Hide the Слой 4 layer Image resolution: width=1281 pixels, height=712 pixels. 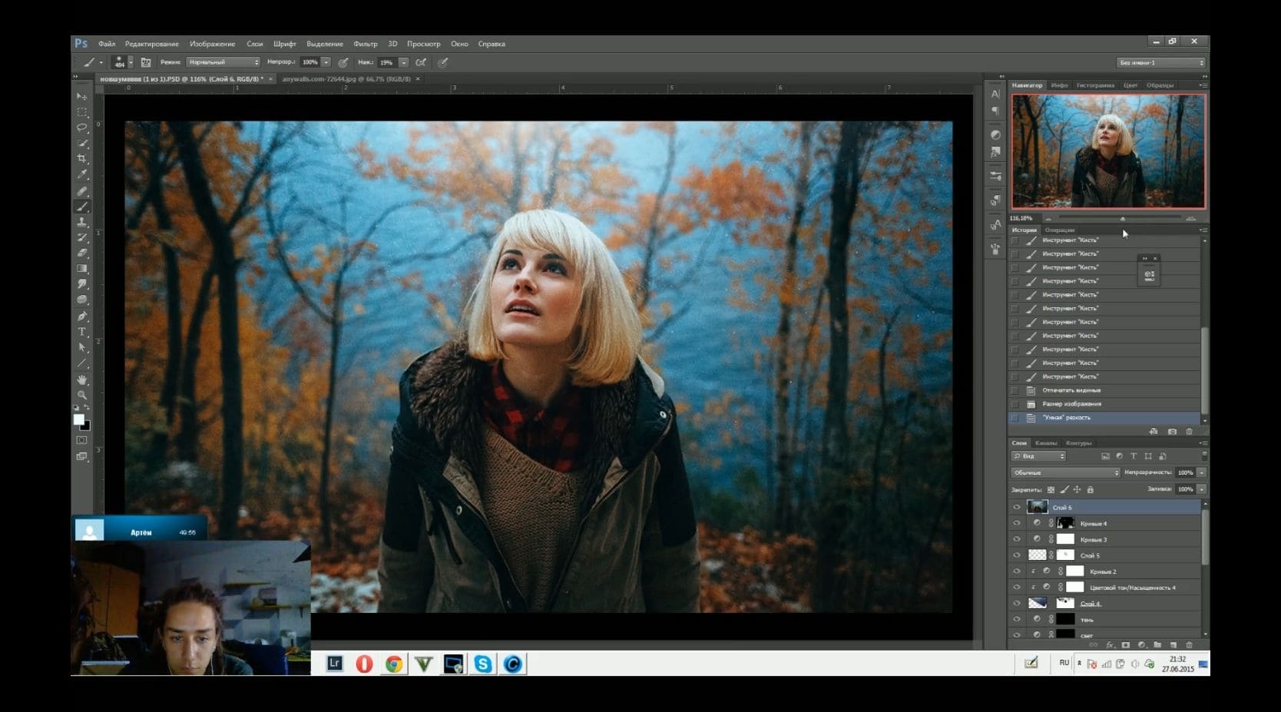click(x=1017, y=604)
